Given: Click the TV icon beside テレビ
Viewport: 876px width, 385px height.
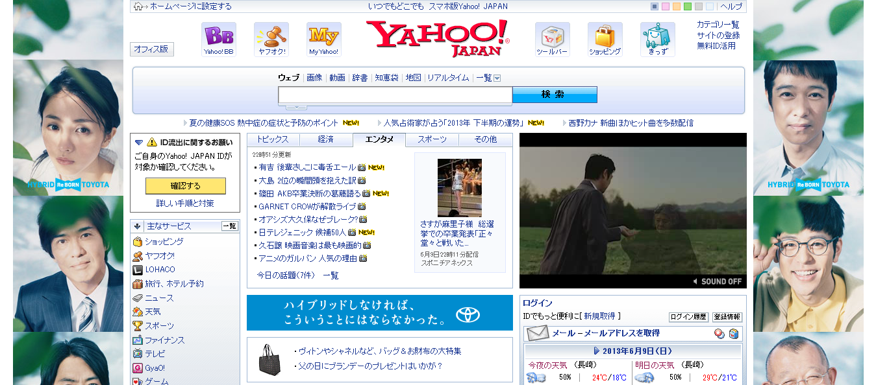Looking at the screenshot, I should 138,354.
